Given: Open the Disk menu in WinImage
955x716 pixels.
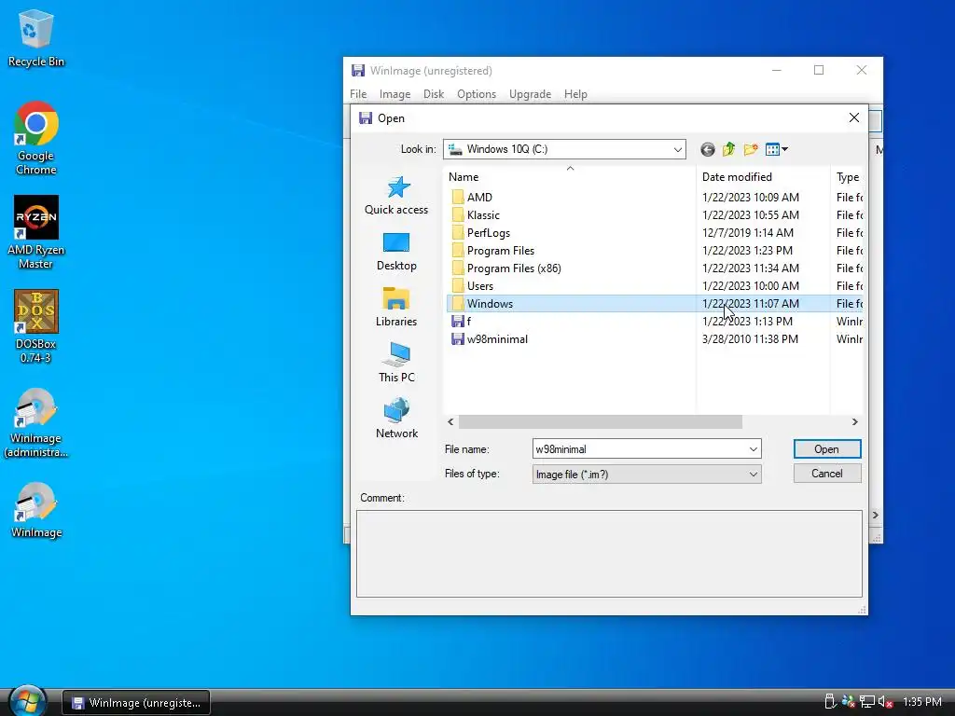Looking at the screenshot, I should click(434, 94).
